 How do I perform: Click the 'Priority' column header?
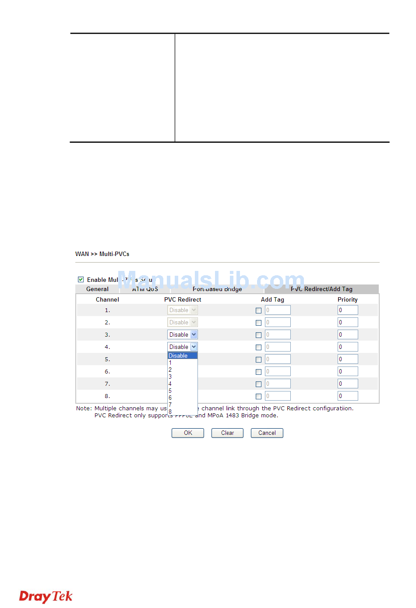(348, 299)
